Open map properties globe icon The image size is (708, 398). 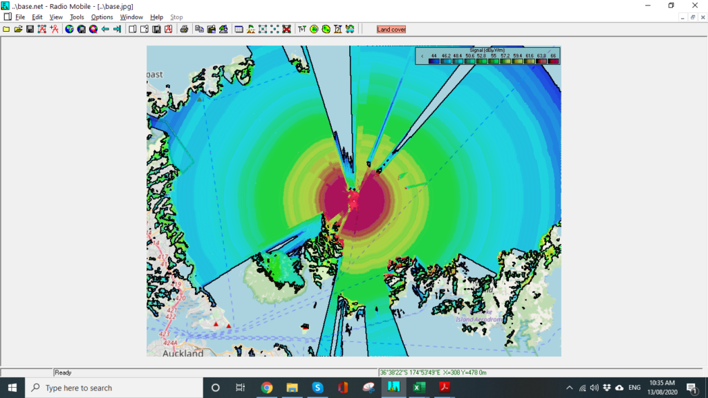click(x=69, y=29)
